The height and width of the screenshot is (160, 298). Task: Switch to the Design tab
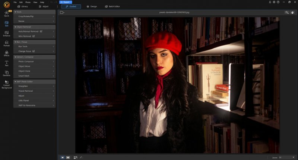92,6
